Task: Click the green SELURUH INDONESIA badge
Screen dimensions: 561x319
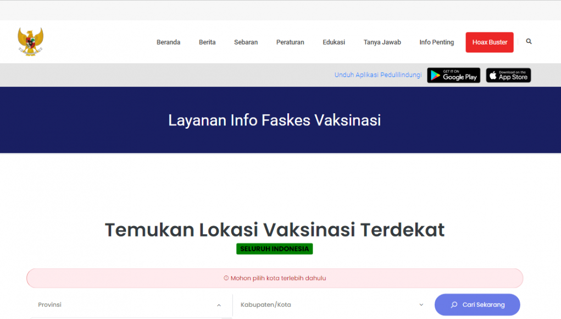Action: [x=274, y=249]
